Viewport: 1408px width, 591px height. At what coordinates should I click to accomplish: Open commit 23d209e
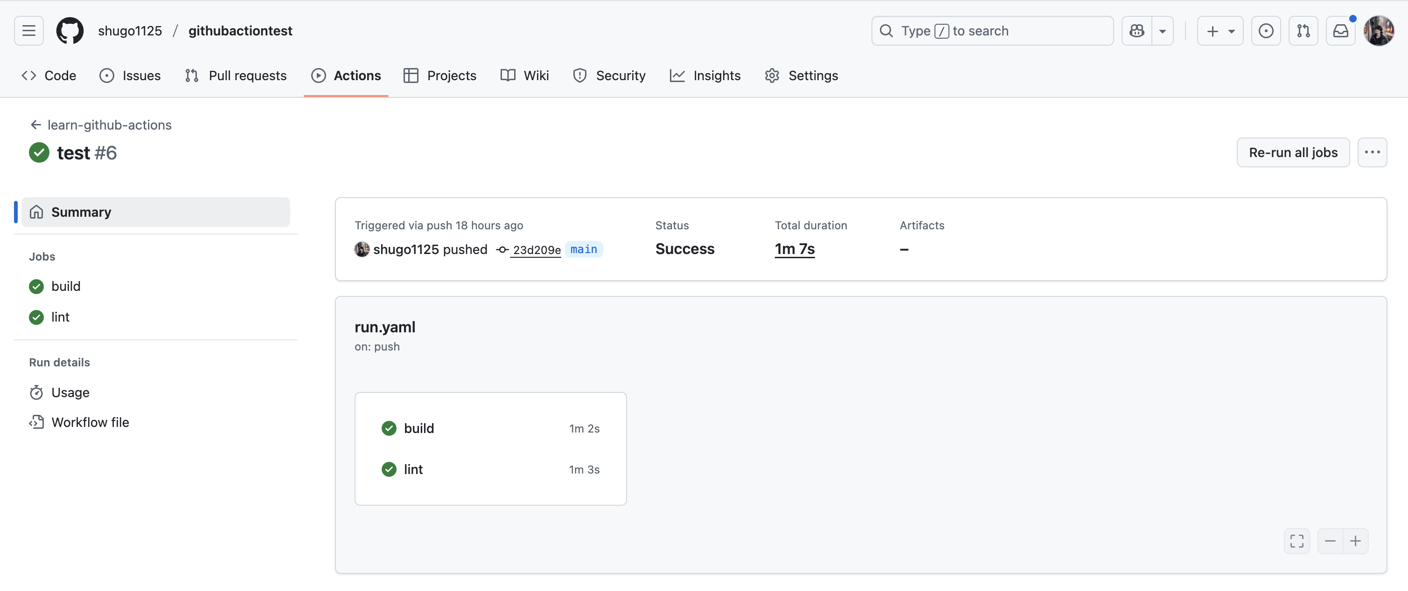tap(536, 250)
